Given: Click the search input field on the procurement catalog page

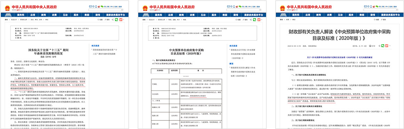Looking at the screenshot, I should tap(244, 10).
